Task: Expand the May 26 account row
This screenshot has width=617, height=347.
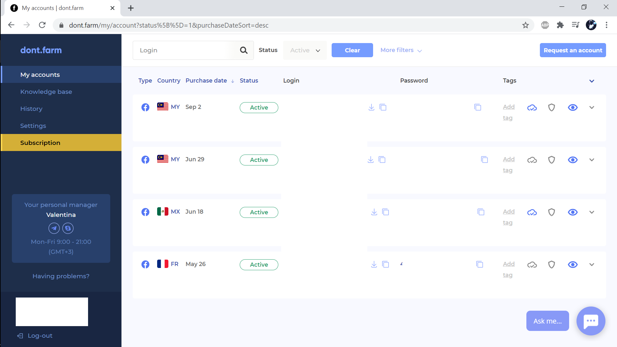Action: 592,264
